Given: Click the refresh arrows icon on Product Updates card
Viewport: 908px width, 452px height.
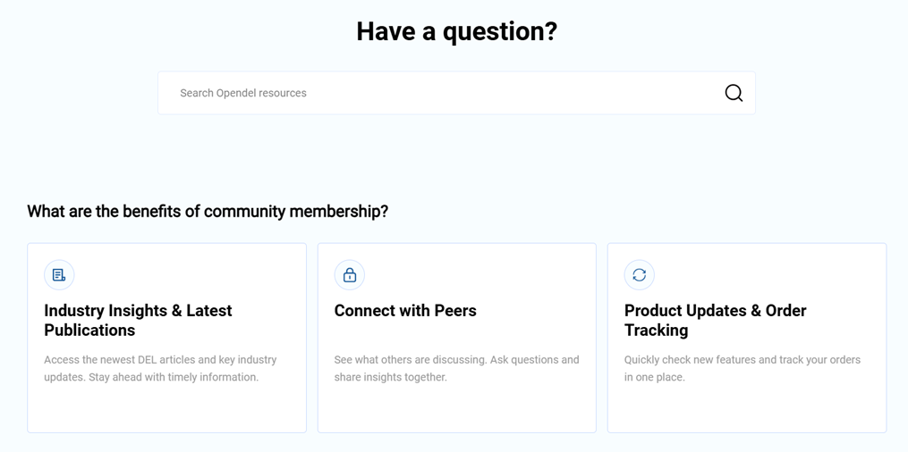Looking at the screenshot, I should 640,275.
